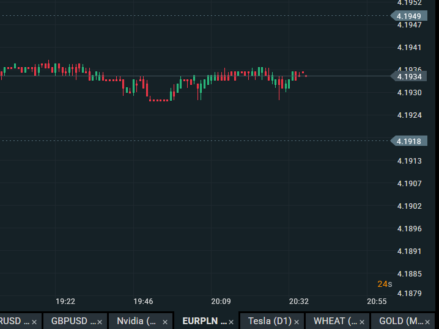Click the 4.1947 price axis label

pyautogui.click(x=409, y=25)
